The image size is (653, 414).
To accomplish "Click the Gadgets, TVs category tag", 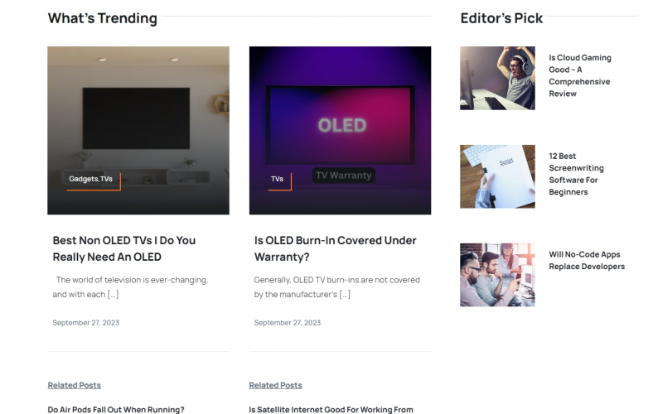I will [x=91, y=179].
